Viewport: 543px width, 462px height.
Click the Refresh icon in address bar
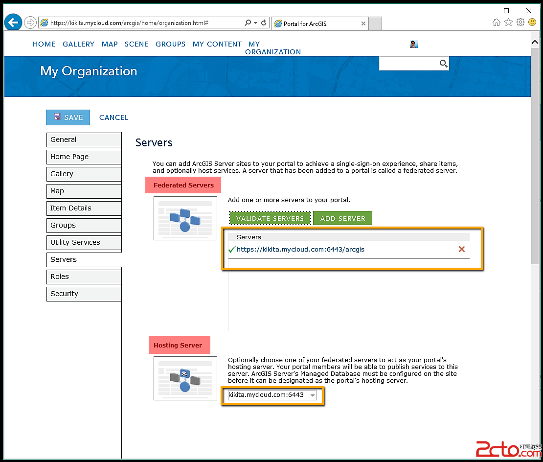(x=264, y=23)
